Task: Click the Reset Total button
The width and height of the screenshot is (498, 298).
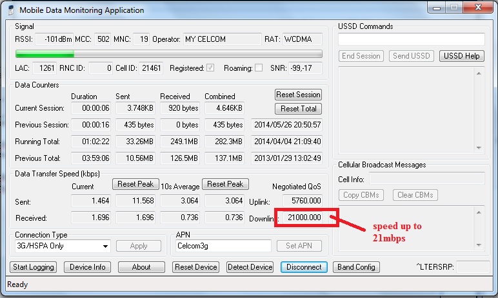Action: coord(298,109)
